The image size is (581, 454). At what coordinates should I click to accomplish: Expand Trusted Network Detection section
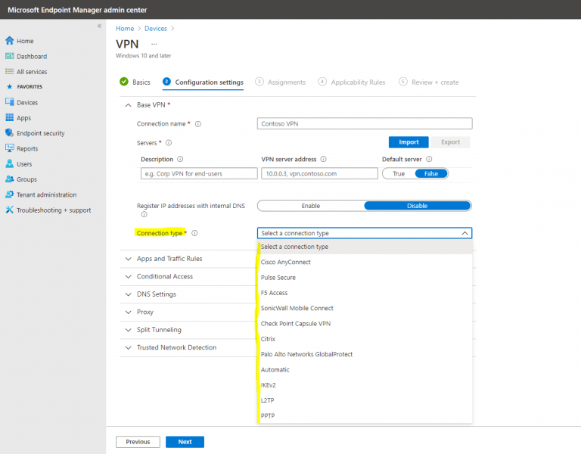click(128, 347)
